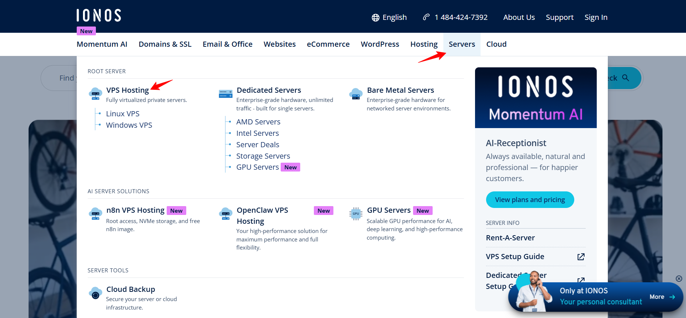The height and width of the screenshot is (318, 686).
Task: Click View plans and pricing button
Action: [530, 199]
